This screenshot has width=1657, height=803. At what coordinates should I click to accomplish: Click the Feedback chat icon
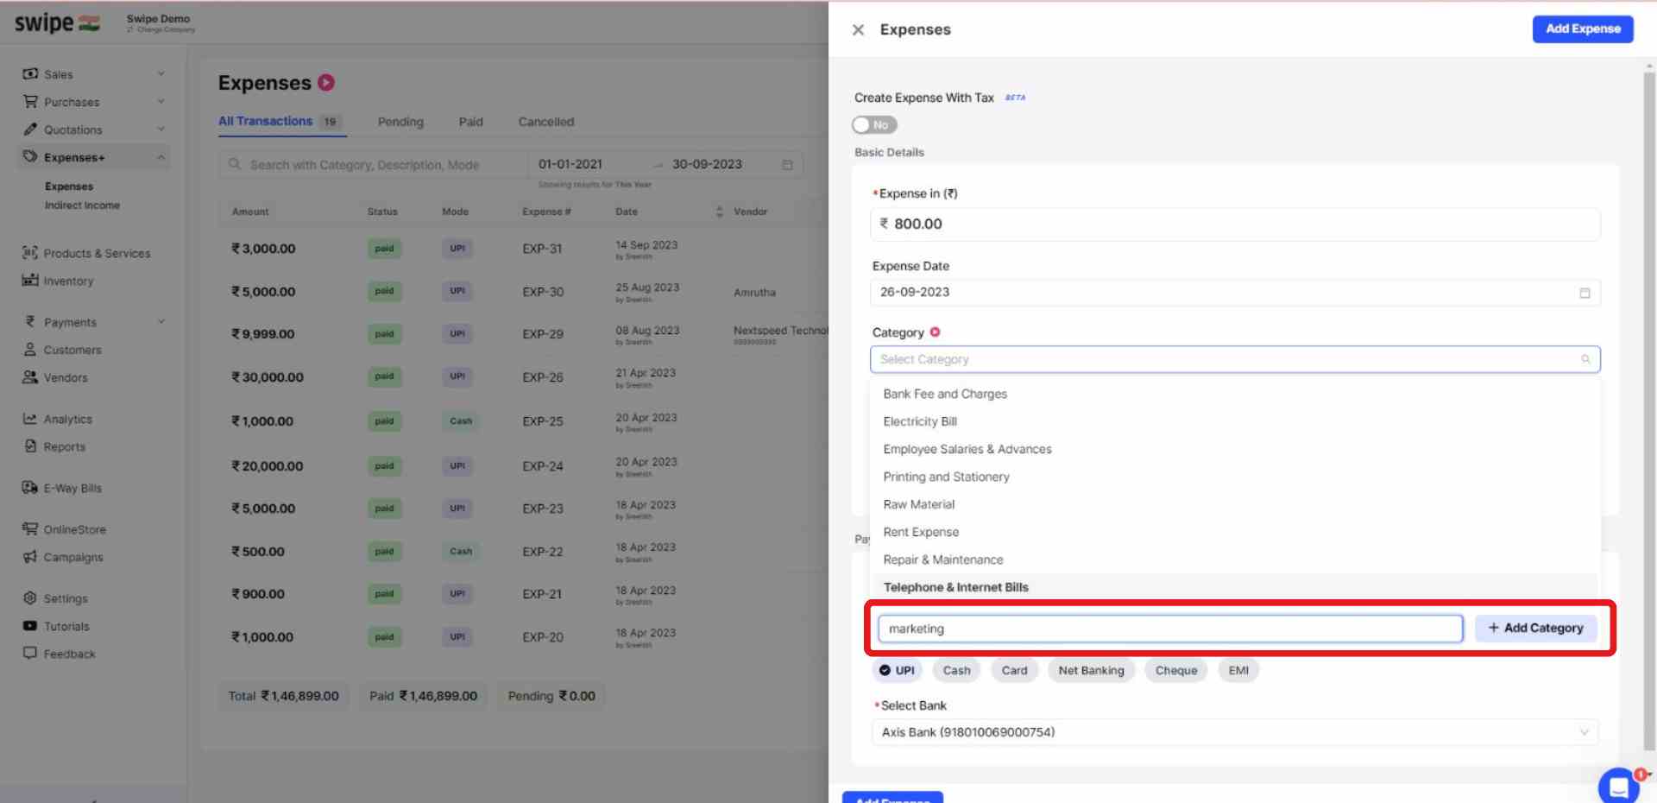point(30,654)
